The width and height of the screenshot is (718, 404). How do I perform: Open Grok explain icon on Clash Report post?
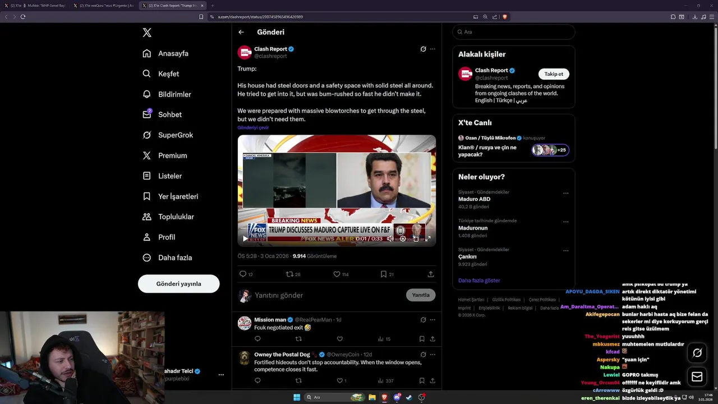[x=424, y=49]
